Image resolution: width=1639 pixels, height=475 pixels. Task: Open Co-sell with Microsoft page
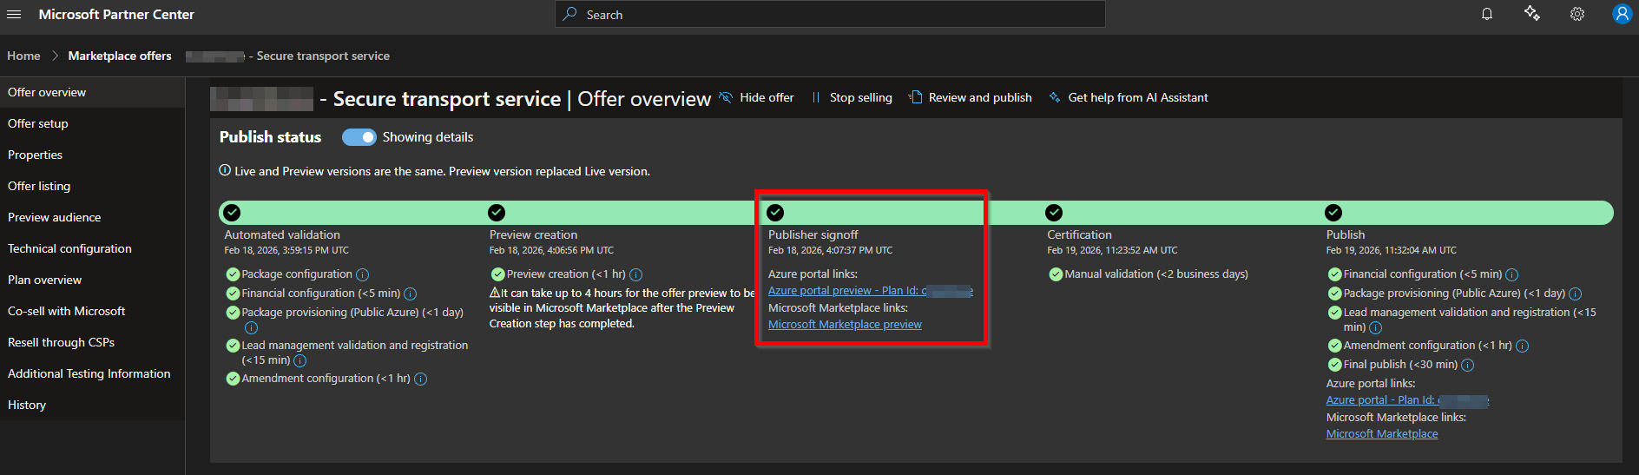(92, 311)
